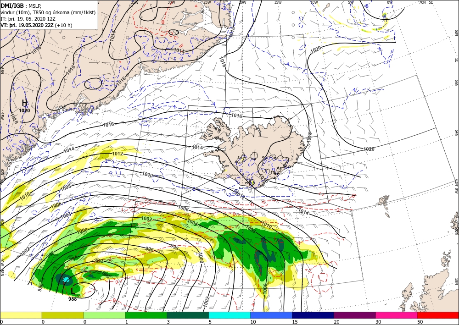Click the 994 isobar label
Viewport: 459px width, 325px height.
[74, 258]
